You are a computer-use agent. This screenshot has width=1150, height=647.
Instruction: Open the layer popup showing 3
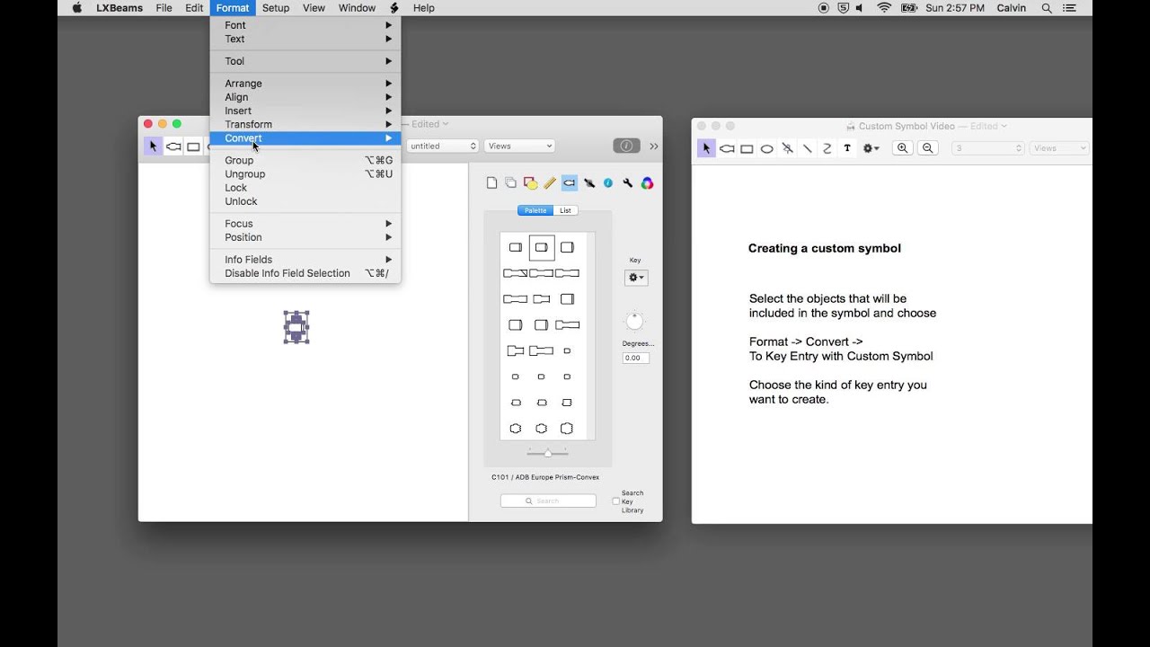[987, 148]
